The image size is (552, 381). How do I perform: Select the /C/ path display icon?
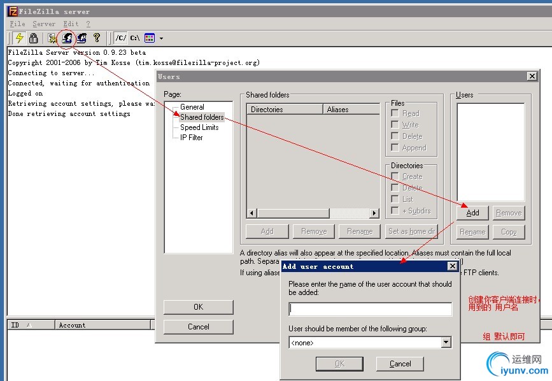click(121, 38)
